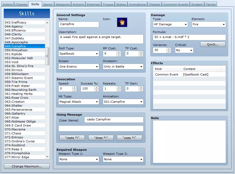Select skill 052:Molecular Halt in the list
Image resolution: width=235 pixels, height=174 pixels.
pyautogui.click(x=25, y=58)
